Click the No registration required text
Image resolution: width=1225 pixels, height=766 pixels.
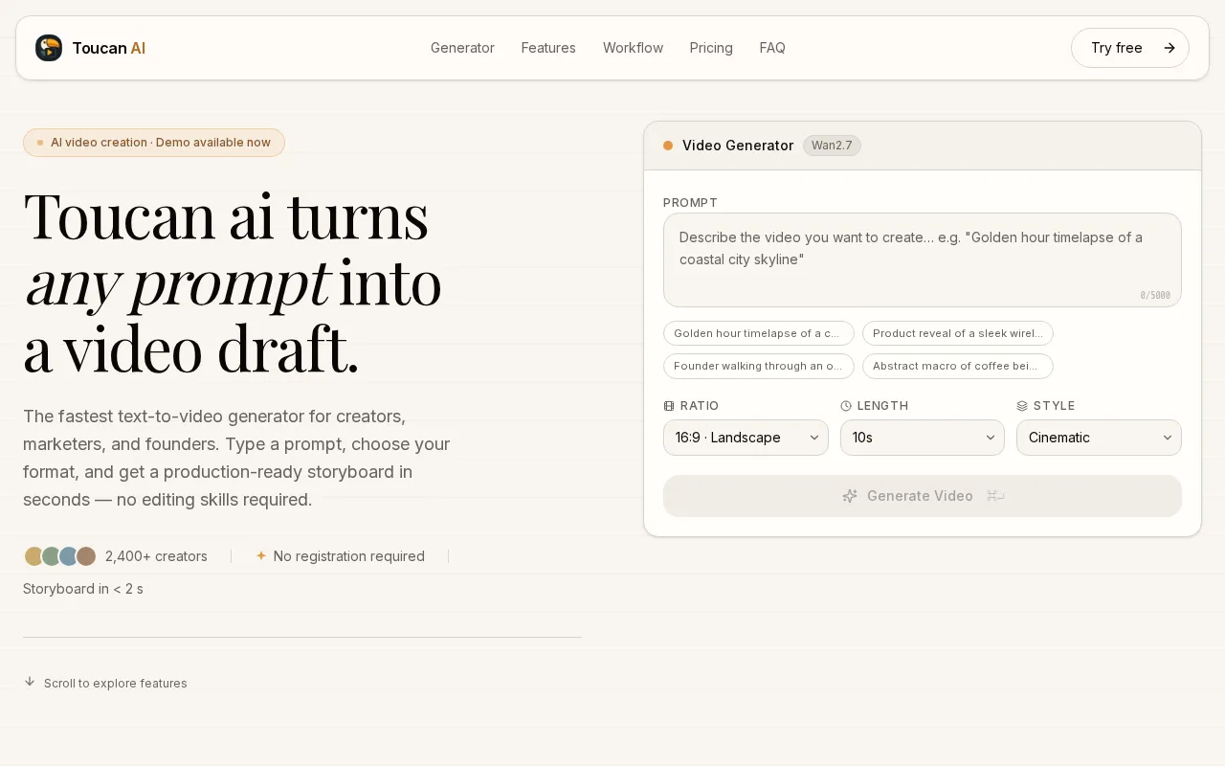(x=349, y=556)
